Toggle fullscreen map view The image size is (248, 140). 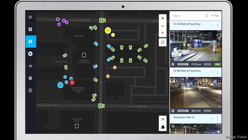(163, 42)
